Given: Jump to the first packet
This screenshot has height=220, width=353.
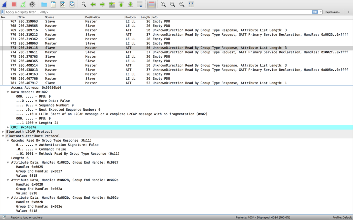Looking at the screenshot, I should click(x=121, y=4).
